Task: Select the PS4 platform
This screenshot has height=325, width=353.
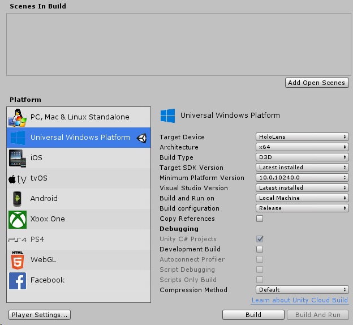Action: (79, 240)
